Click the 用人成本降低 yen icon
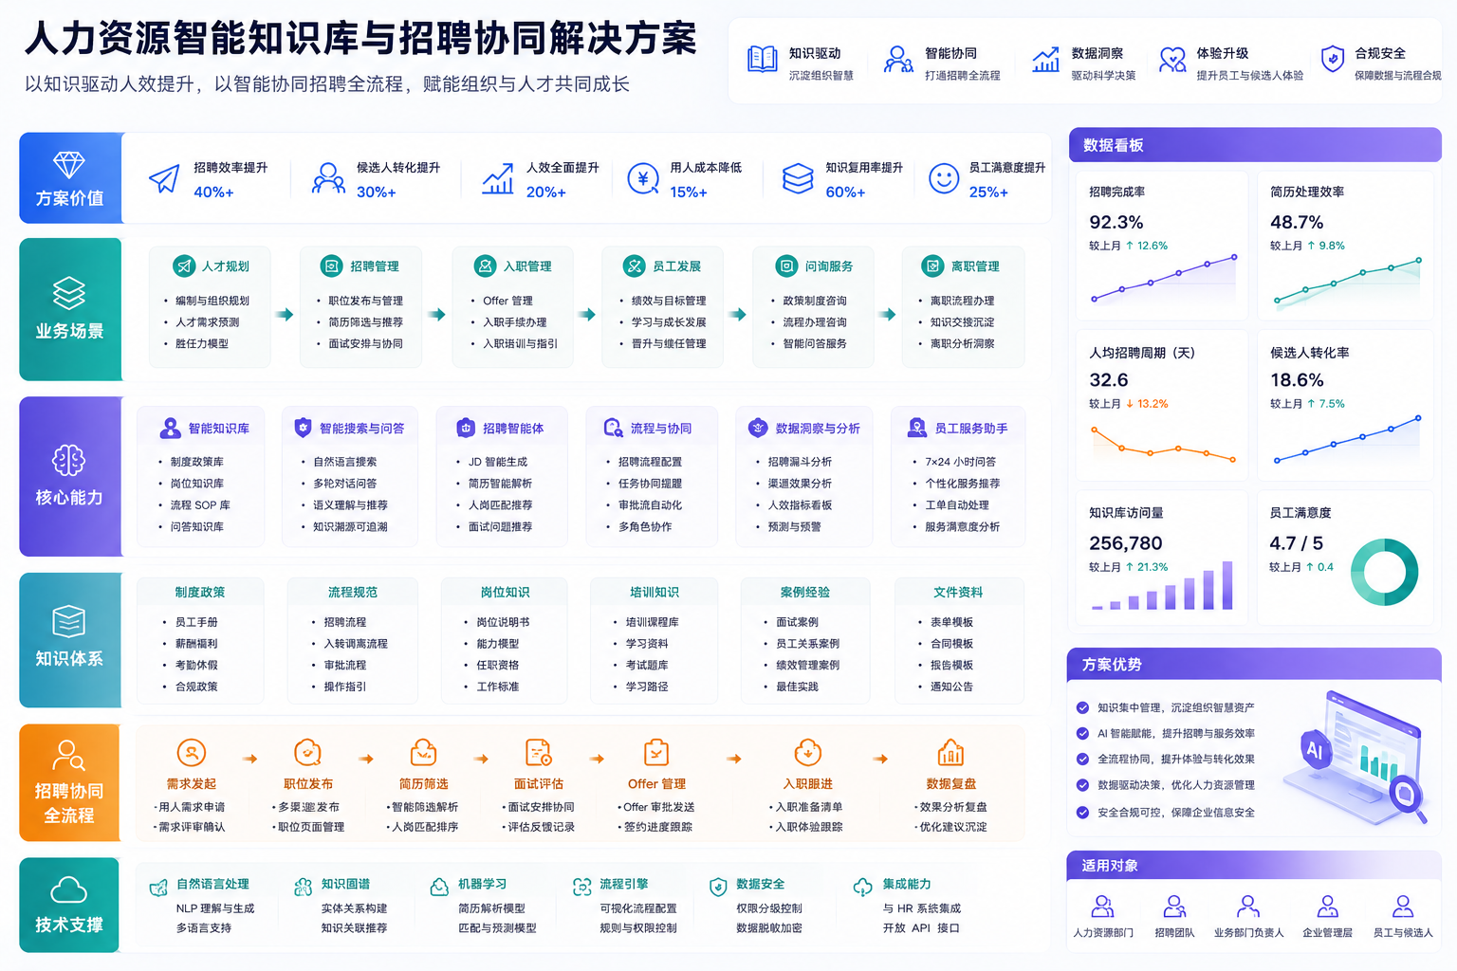Screen dimensions: 1457x971 (643, 177)
